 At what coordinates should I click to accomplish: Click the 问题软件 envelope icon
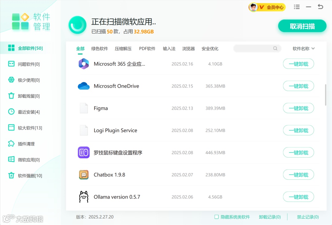point(11,64)
